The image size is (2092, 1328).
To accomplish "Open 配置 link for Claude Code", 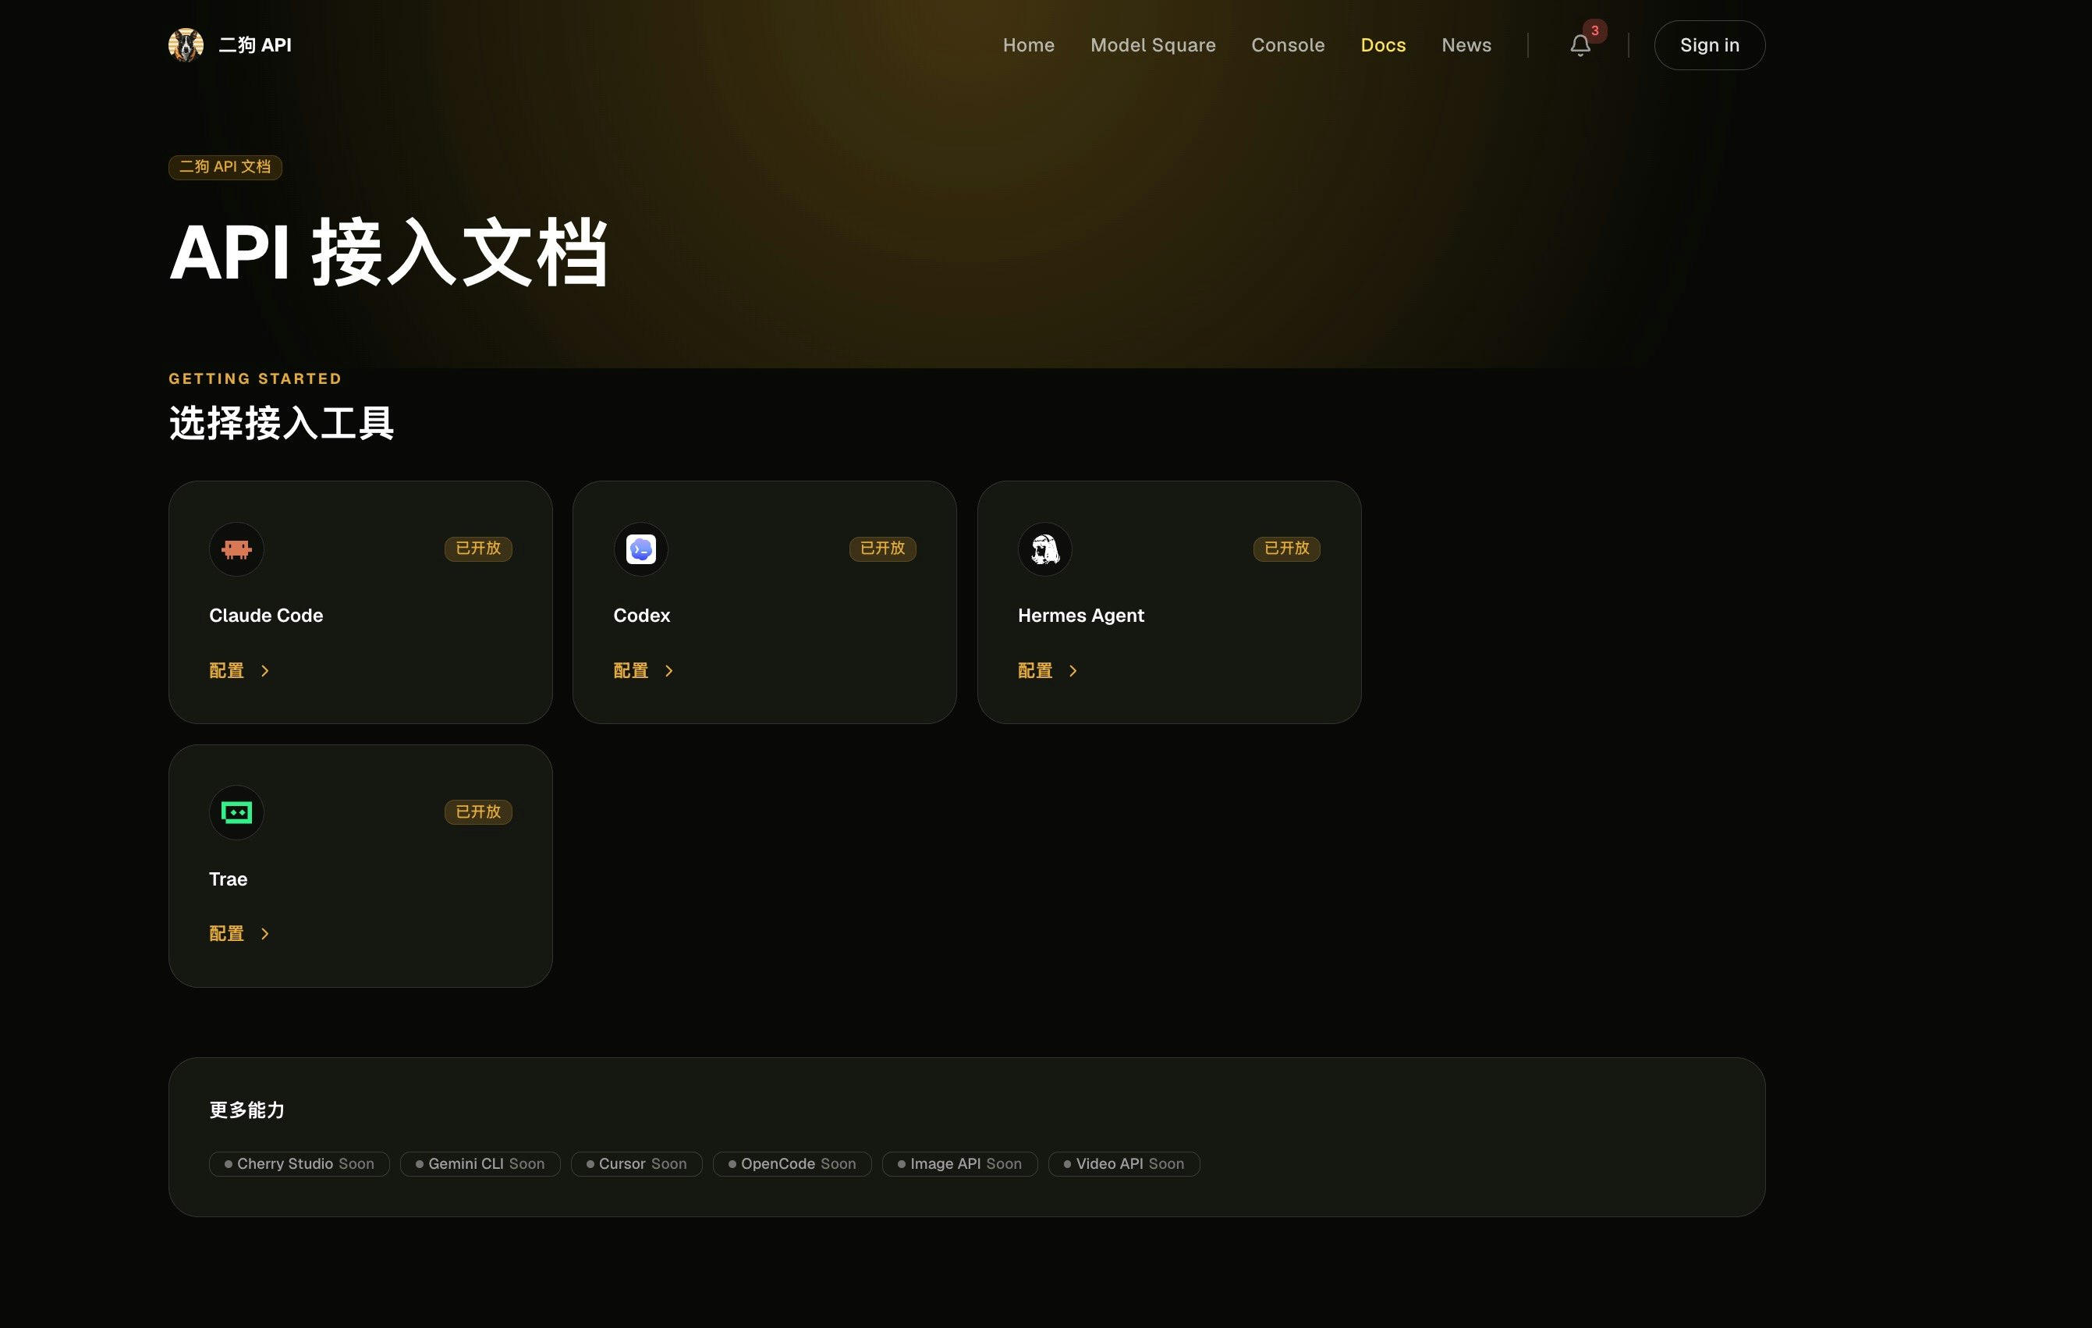I will [239, 671].
